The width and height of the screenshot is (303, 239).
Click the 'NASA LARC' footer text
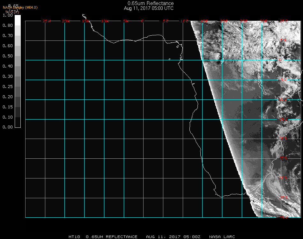222,237
